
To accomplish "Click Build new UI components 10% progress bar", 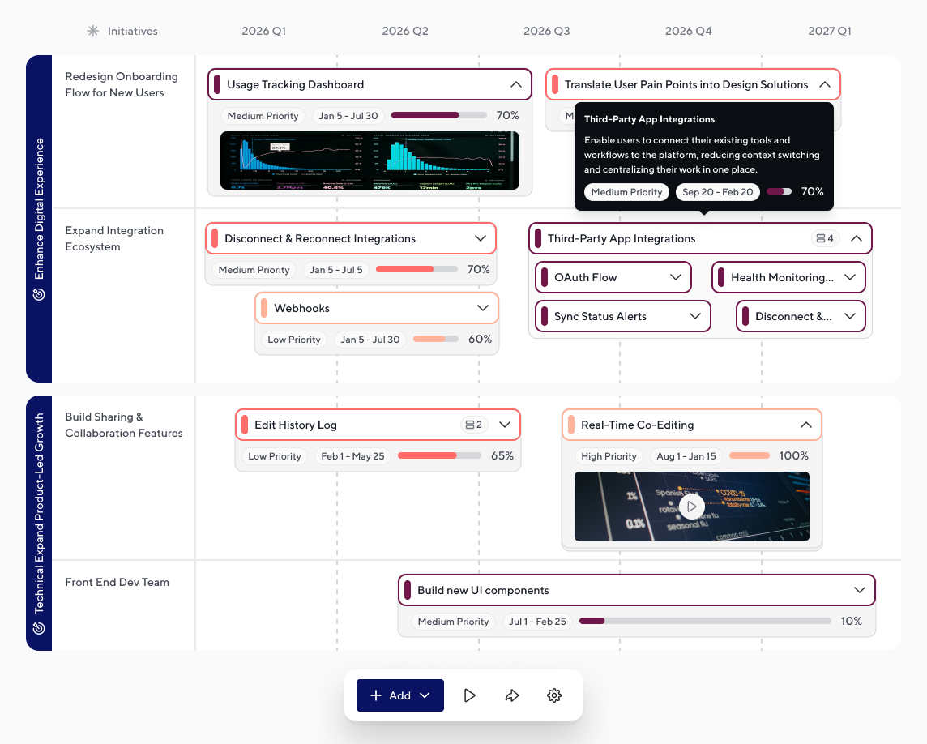I will coord(705,621).
